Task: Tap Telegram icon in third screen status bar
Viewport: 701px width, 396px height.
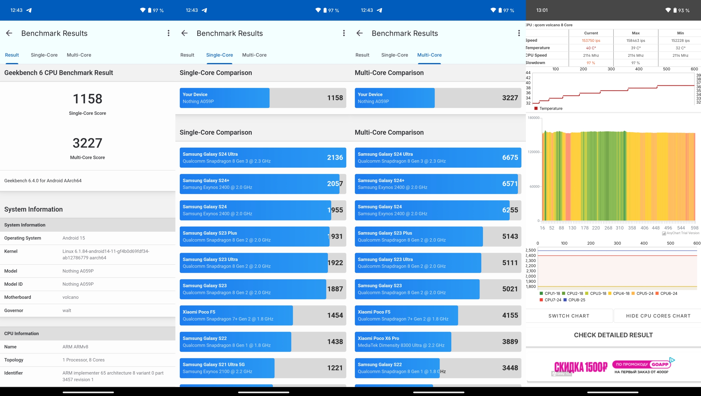Action: pos(379,10)
